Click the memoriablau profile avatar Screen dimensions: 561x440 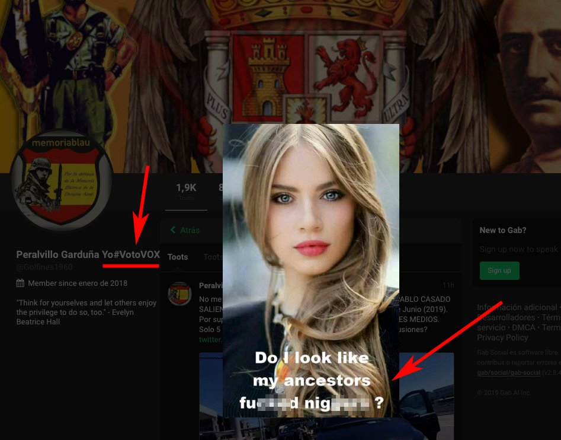(61, 180)
